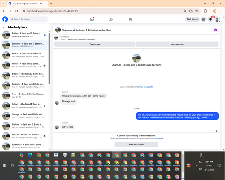Viewport: 225px width, 180px height.
Task: Mute the tab using its speaker icon
Action: click(x=40, y=4)
